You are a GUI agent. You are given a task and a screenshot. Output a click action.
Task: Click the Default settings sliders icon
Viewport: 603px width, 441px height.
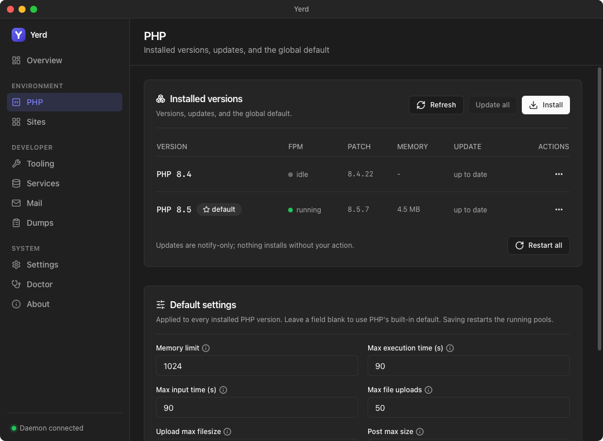(161, 305)
